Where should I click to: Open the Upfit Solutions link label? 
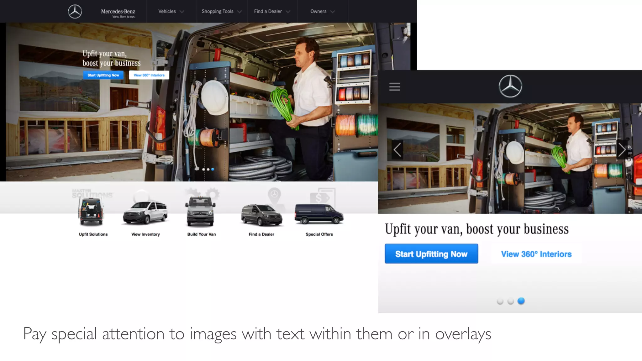[x=93, y=234]
